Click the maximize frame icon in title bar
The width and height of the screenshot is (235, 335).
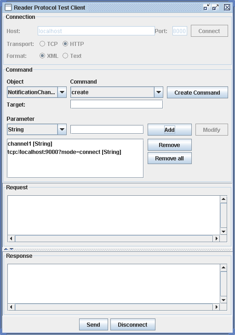(215, 7)
